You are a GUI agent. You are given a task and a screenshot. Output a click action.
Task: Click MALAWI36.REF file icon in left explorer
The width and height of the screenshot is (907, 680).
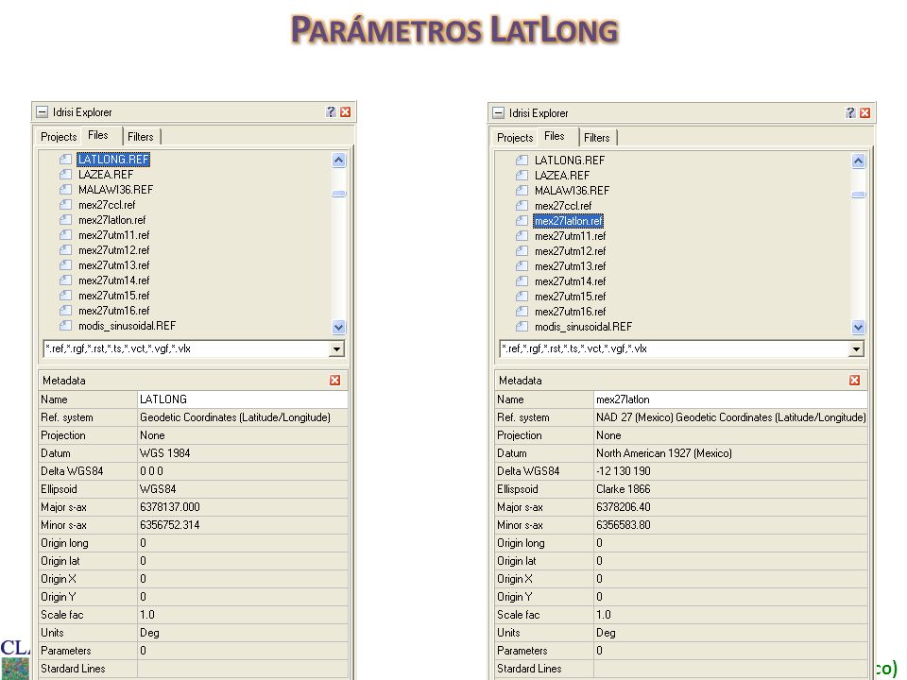click(66, 189)
